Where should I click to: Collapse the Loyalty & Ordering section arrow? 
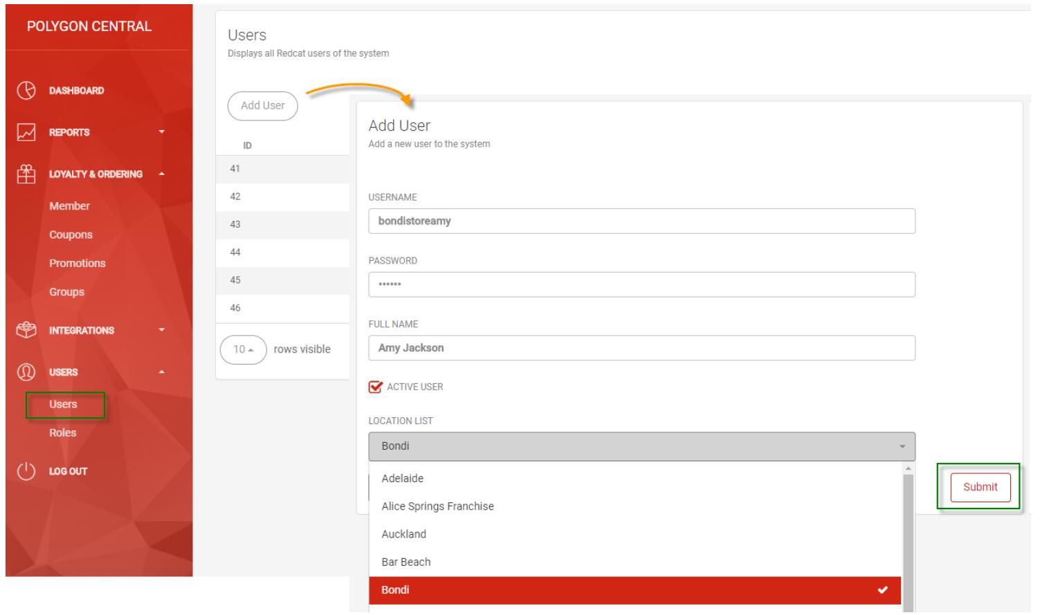tap(162, 174)
